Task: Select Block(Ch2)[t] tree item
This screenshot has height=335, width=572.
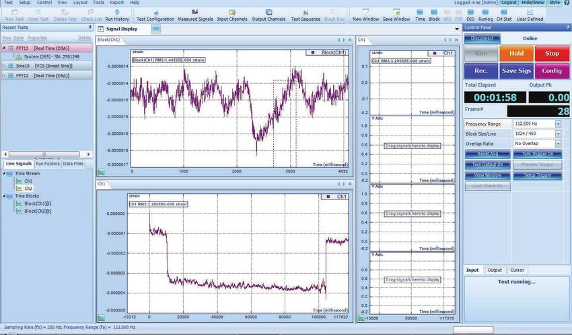Action: point(38,211)
